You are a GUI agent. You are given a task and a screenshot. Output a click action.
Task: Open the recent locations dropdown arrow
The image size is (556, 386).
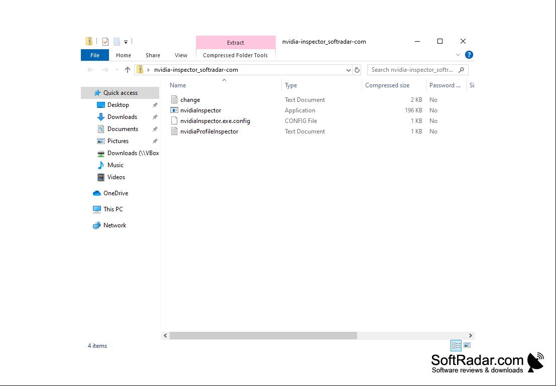(117, 70)
